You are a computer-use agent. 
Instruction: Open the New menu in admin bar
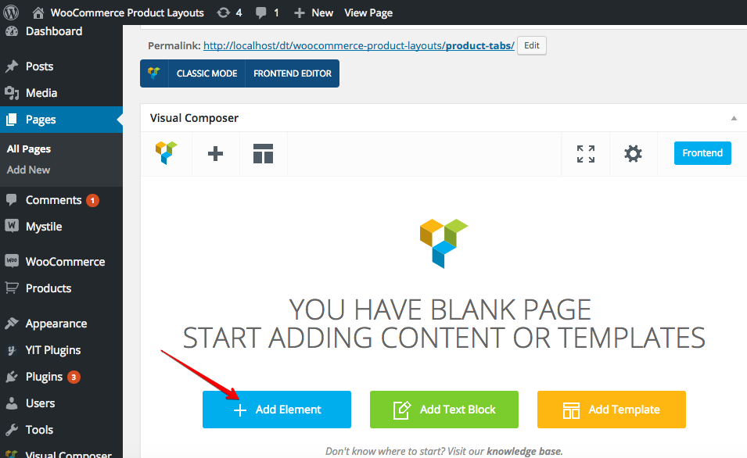(313, 13)
